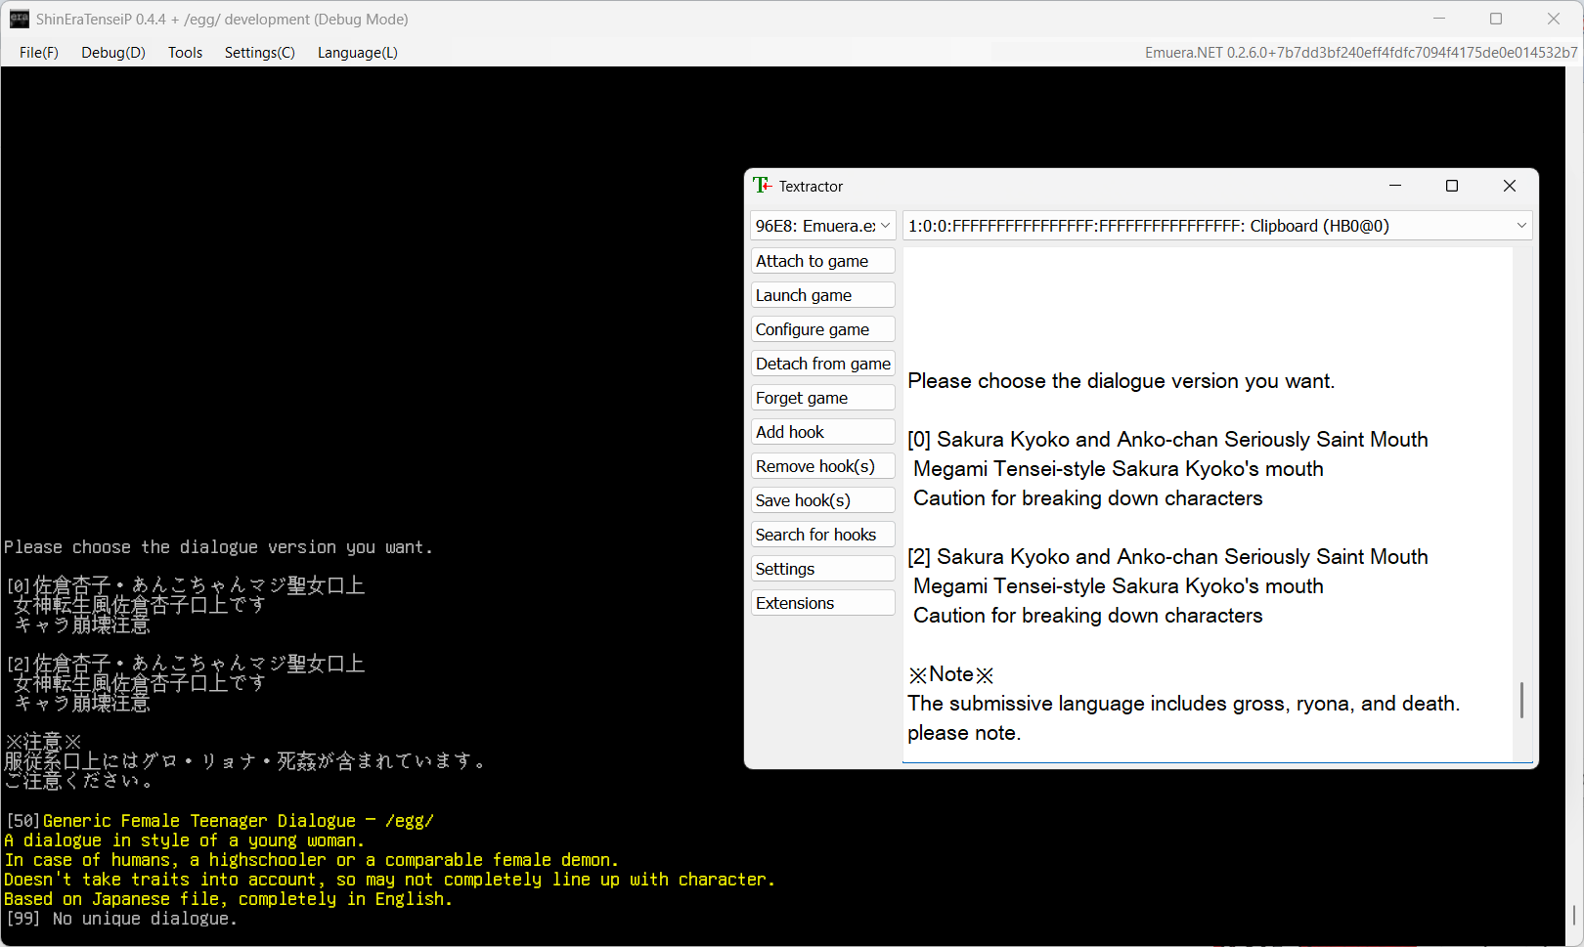Click Search for hooks button
The width and height of the screenshot is (1584, 947).
[x=822, y=535]
